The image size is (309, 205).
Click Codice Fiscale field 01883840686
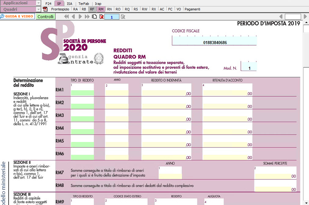tap(214, 41)
